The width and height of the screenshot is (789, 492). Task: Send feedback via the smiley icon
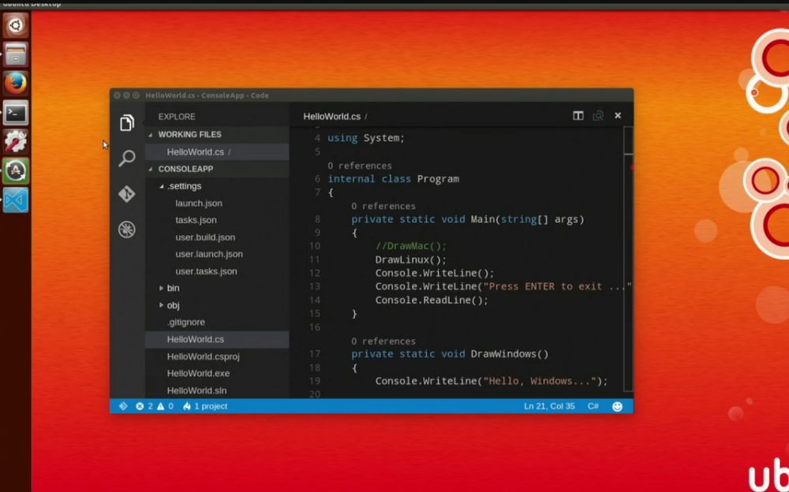(617, 407)
